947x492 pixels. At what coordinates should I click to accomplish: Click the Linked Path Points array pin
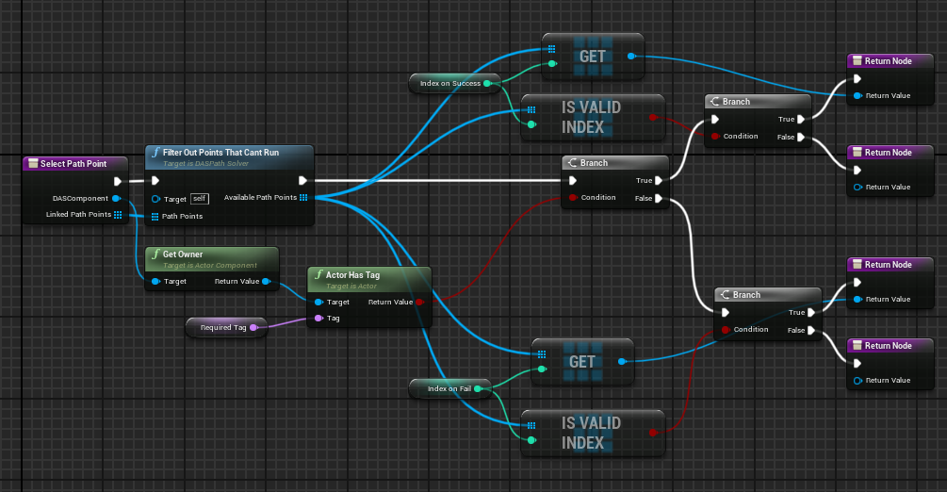coord(118,215)
